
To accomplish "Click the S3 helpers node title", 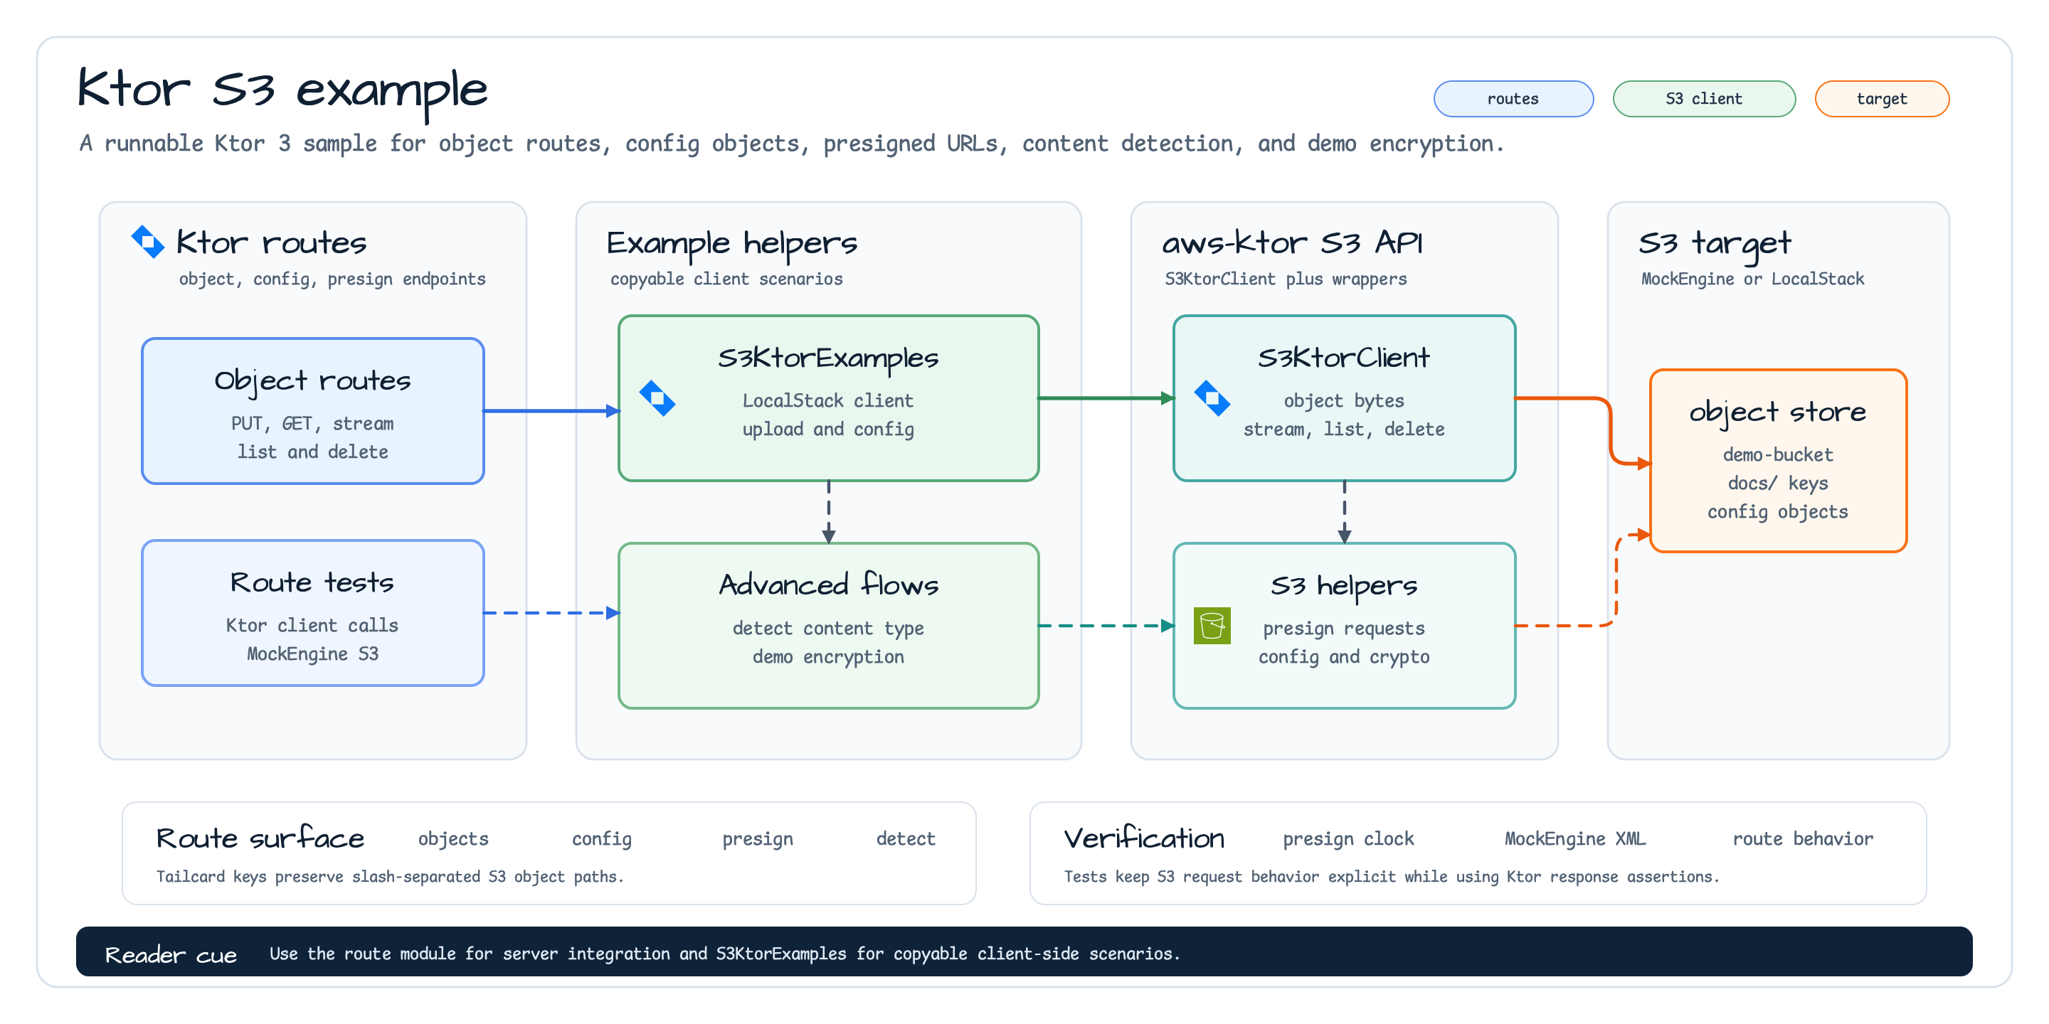I will coord(1343,586).
